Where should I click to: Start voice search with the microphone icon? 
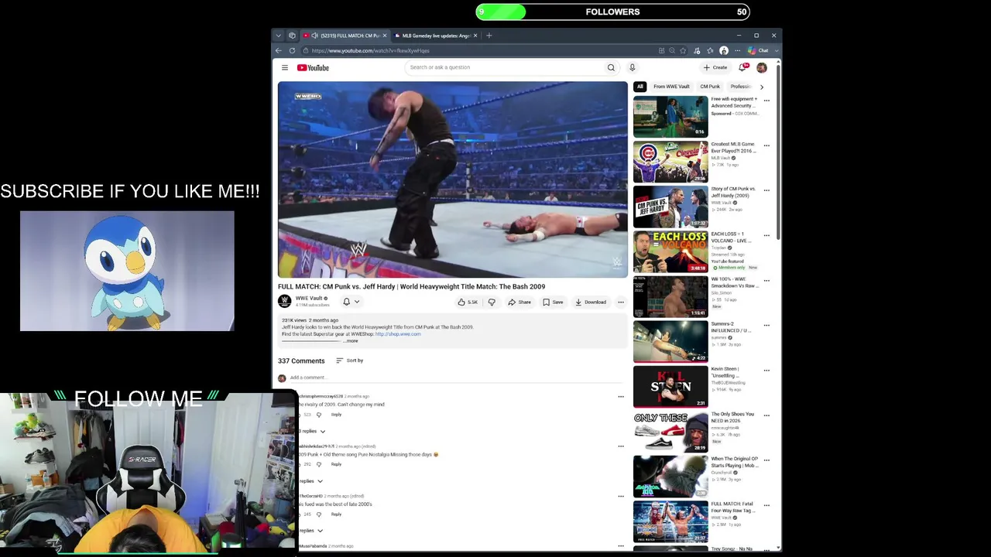point(632,67)
